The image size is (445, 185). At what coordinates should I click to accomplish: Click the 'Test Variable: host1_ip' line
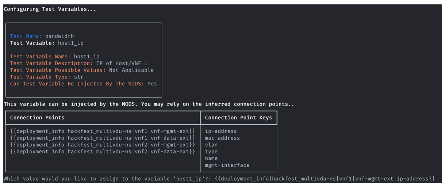tap(47, 43)
